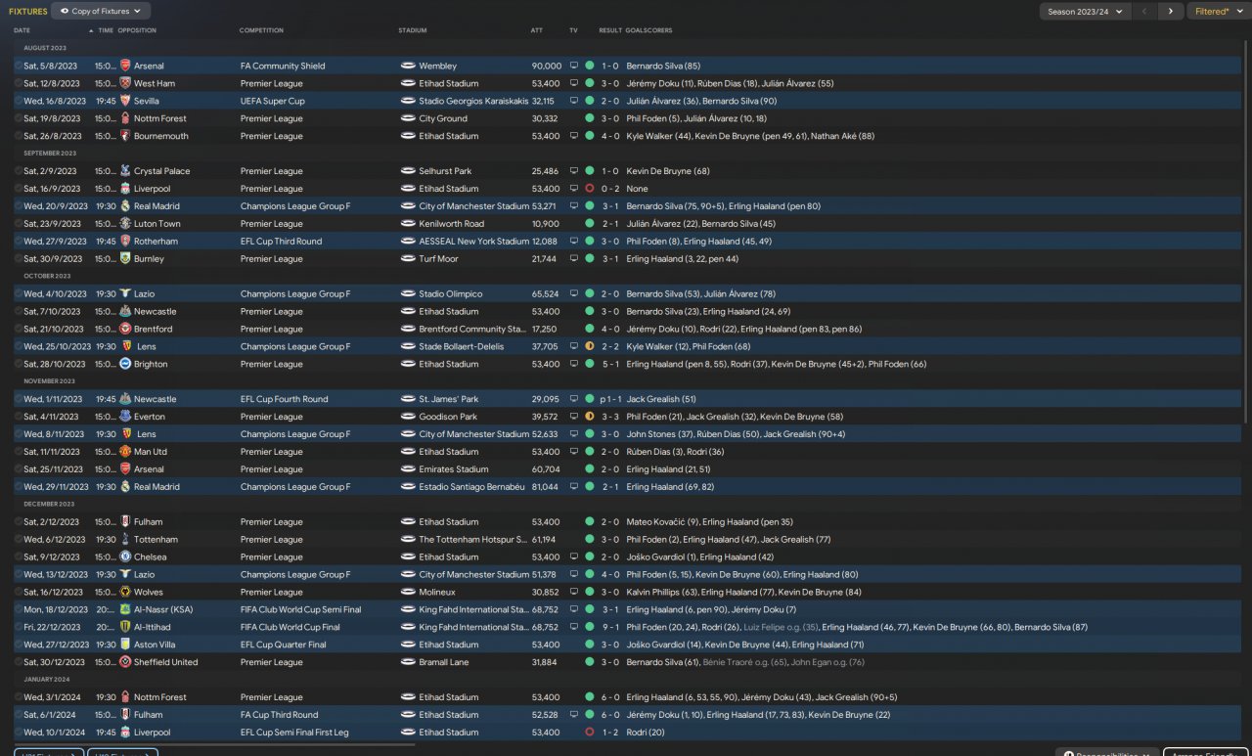The height and width of the screenshot is (756, 1252).
Task: Open the UEFA Super Cup competition link
Action: [273, 101]
